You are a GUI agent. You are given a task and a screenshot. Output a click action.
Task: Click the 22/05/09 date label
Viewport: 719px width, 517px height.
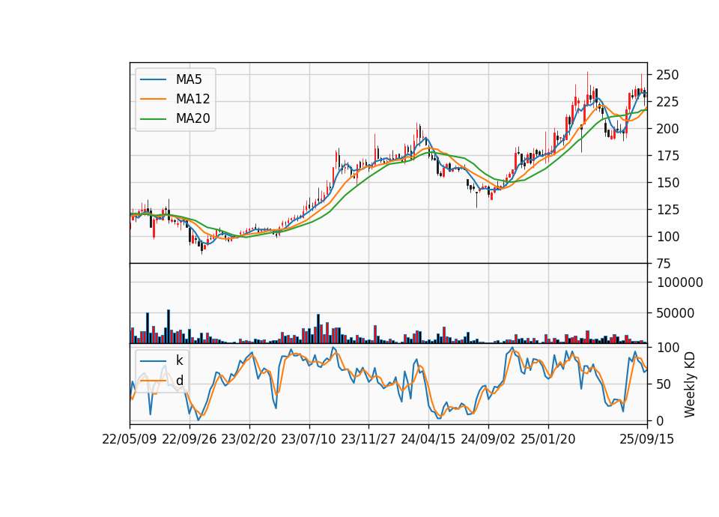pyautogui.click(x=130, y=439)
